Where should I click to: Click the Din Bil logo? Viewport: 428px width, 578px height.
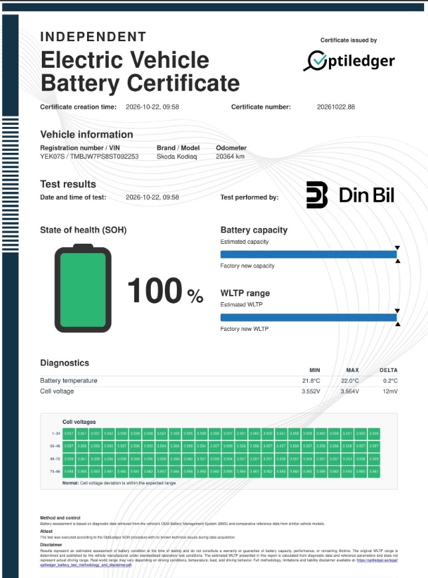350,195
